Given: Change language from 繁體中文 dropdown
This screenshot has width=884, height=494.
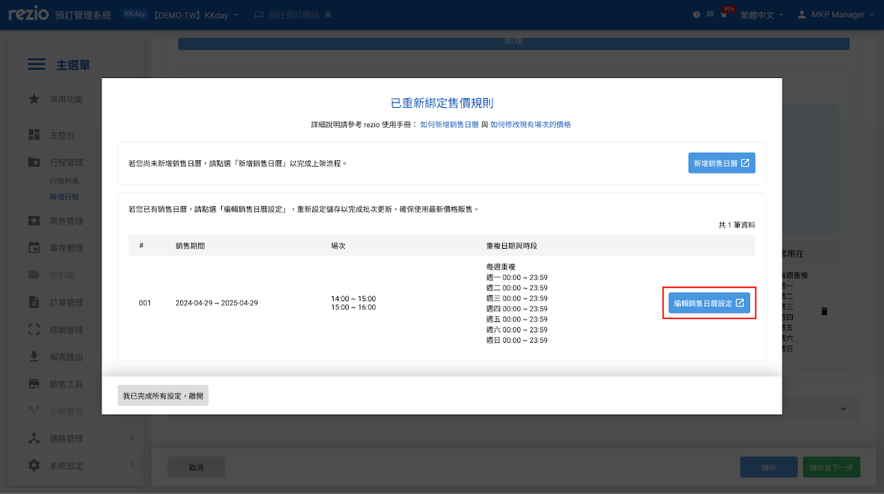Looking at the screenshot, I should pos(762,15).
